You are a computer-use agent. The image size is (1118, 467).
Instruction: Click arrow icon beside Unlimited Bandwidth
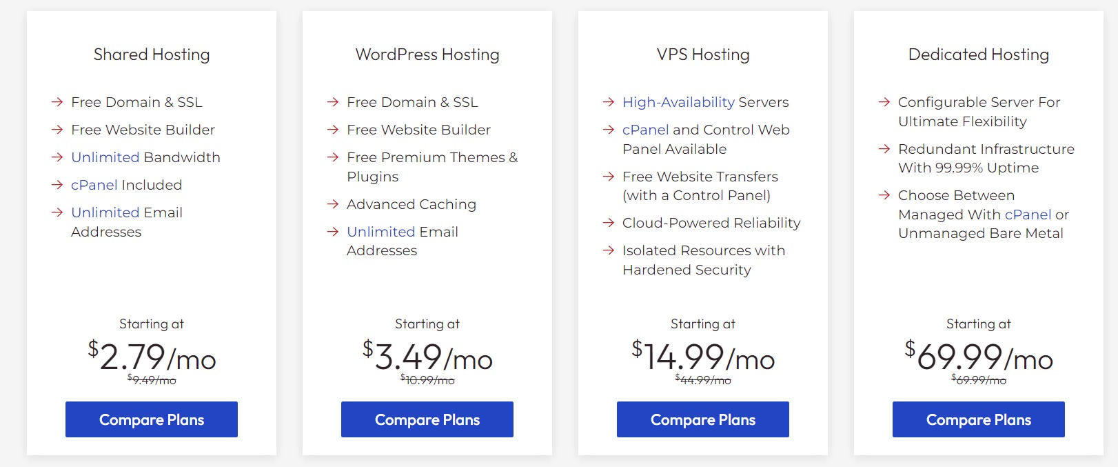(x=57, y=157)
